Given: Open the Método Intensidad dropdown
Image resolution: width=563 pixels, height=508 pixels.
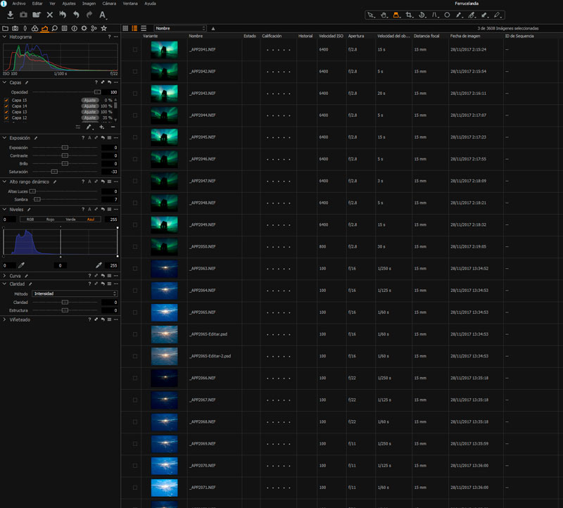Looking at the screenshot, I should coord(74,293).
